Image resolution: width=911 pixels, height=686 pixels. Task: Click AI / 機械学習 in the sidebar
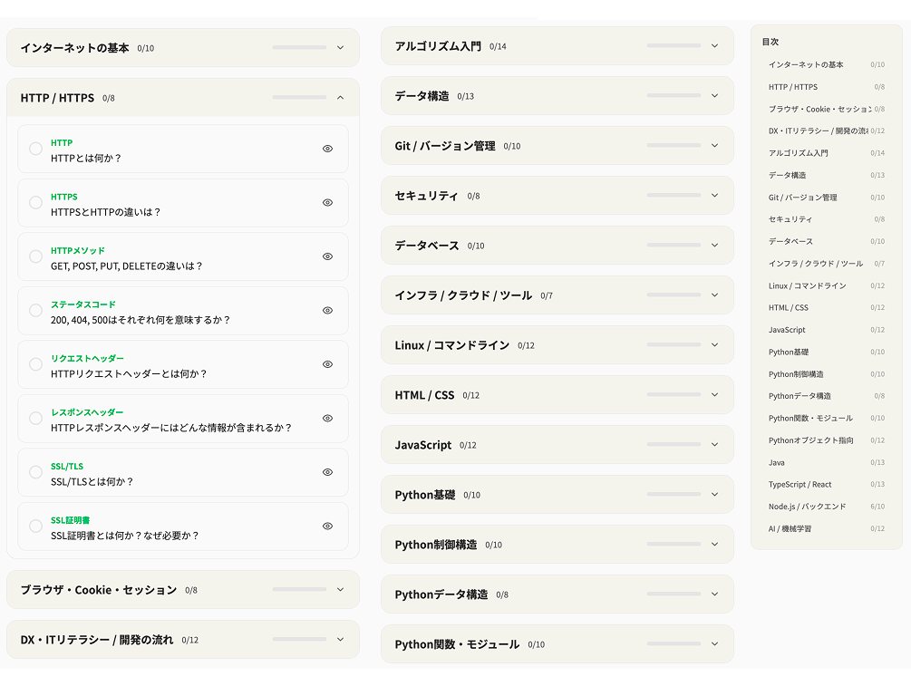pyautogui.click(x=787, y=528)
